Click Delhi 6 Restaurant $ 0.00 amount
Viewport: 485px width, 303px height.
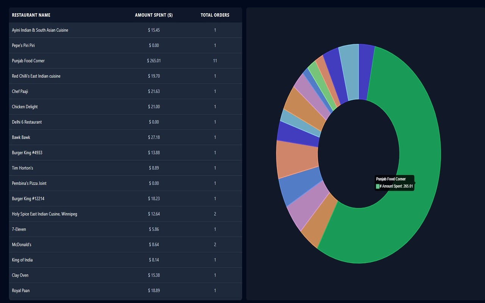(154, 122)
